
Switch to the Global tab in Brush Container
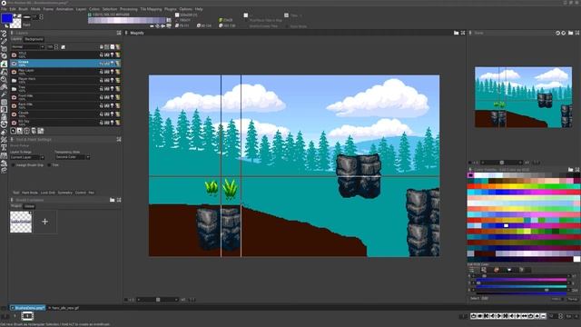pos(29,206)
